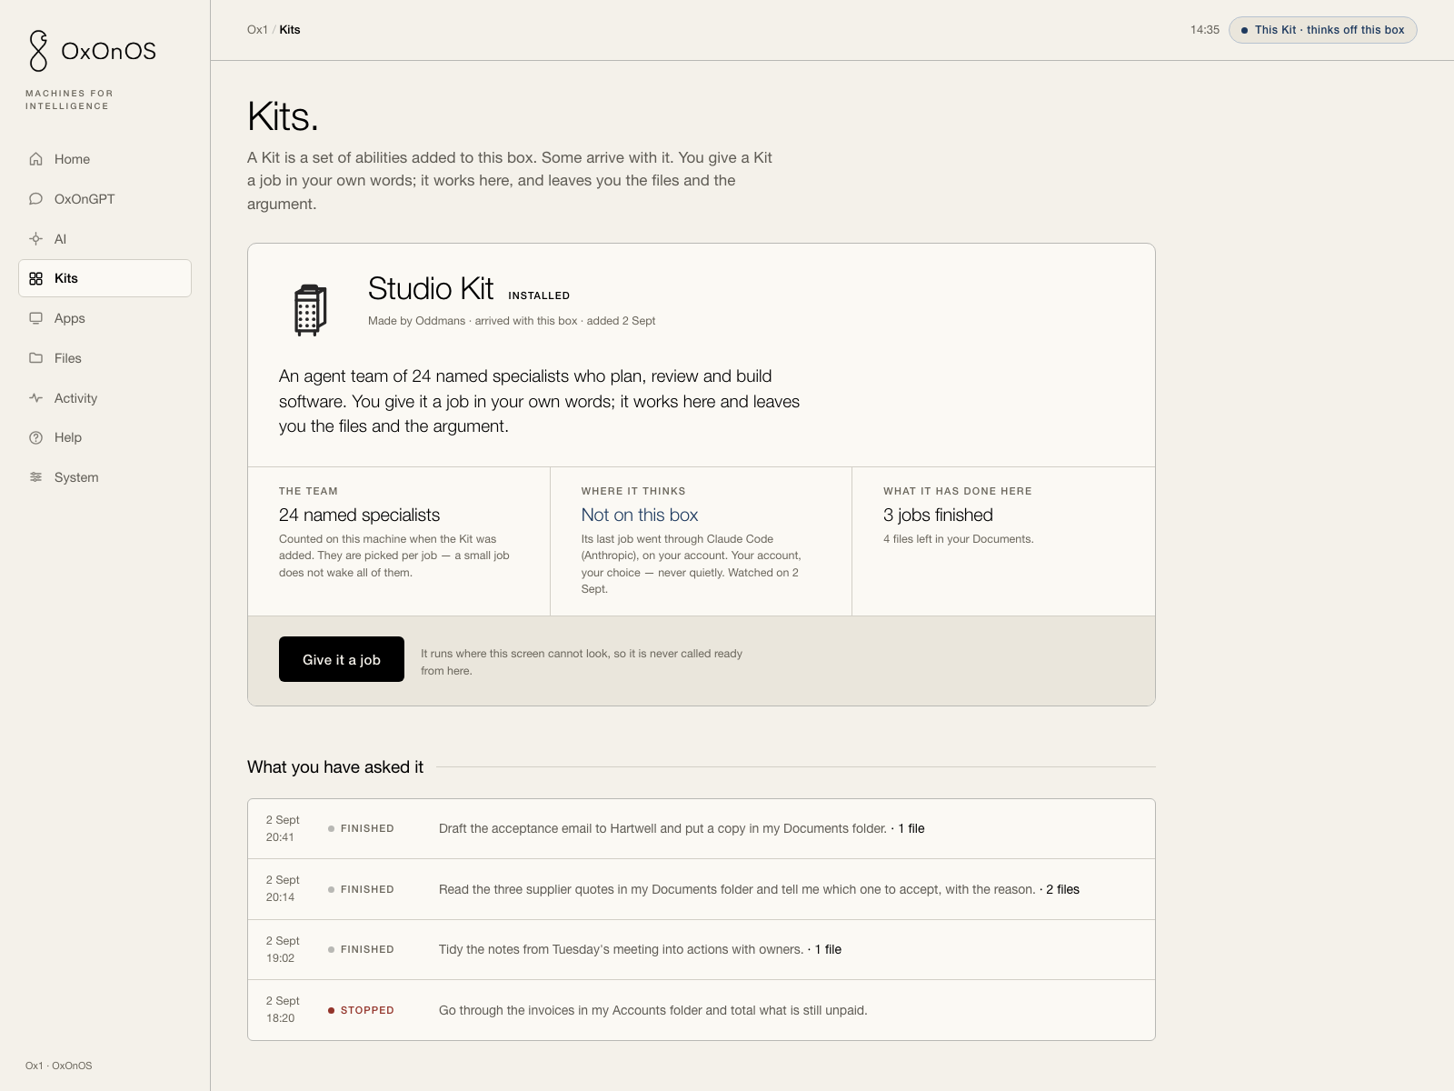Image resolution: width=1454 pixels, height=1091 pixels.
Task: Click the Ox1 breadcrumb link
Action: coord(257,30)
